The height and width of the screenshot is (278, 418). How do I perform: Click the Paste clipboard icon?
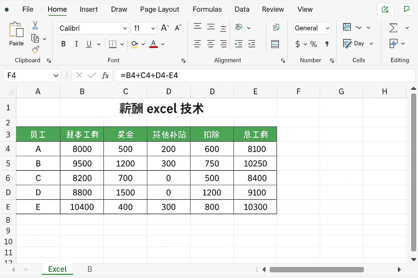coord(16,30)
